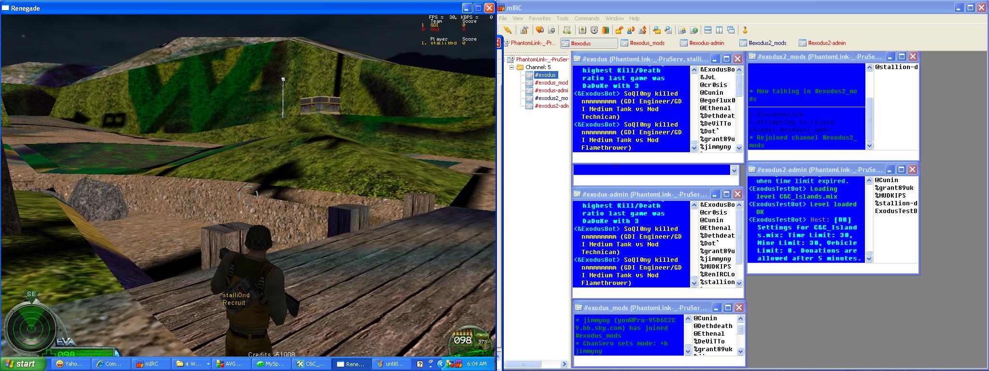Open the About mIRC question icon

[x=745, y=30]
